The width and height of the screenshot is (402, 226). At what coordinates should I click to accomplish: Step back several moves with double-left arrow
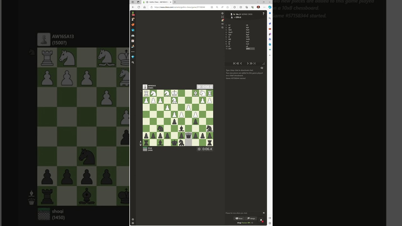pos(238,63)
